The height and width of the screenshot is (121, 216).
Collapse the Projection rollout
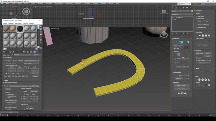(x=199, y=32)
